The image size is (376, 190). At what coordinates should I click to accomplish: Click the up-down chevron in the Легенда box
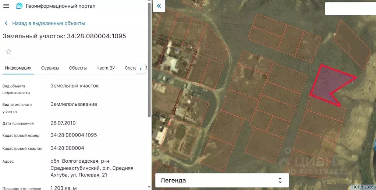tap(280, 180)
